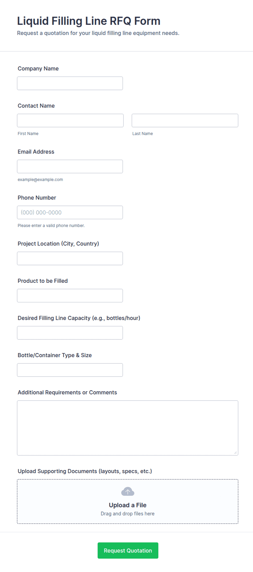
Task: Click the cloud upload icon
Action: point(128,491)
